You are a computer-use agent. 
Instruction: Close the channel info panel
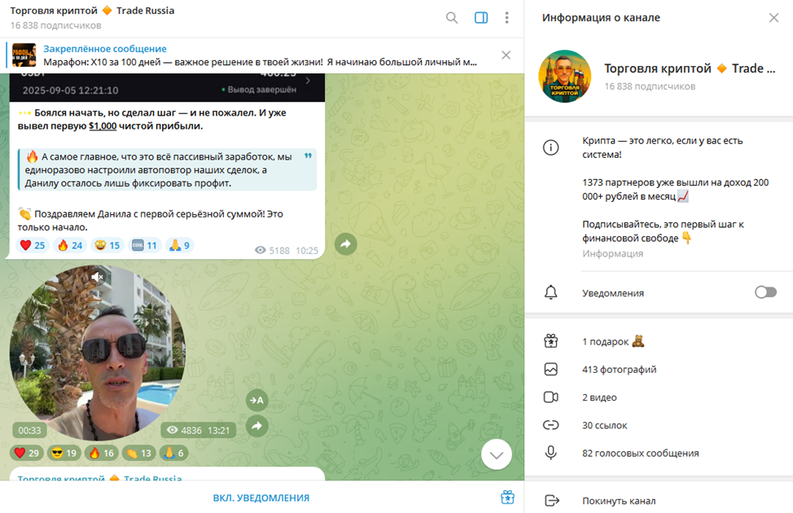(773, 18)
